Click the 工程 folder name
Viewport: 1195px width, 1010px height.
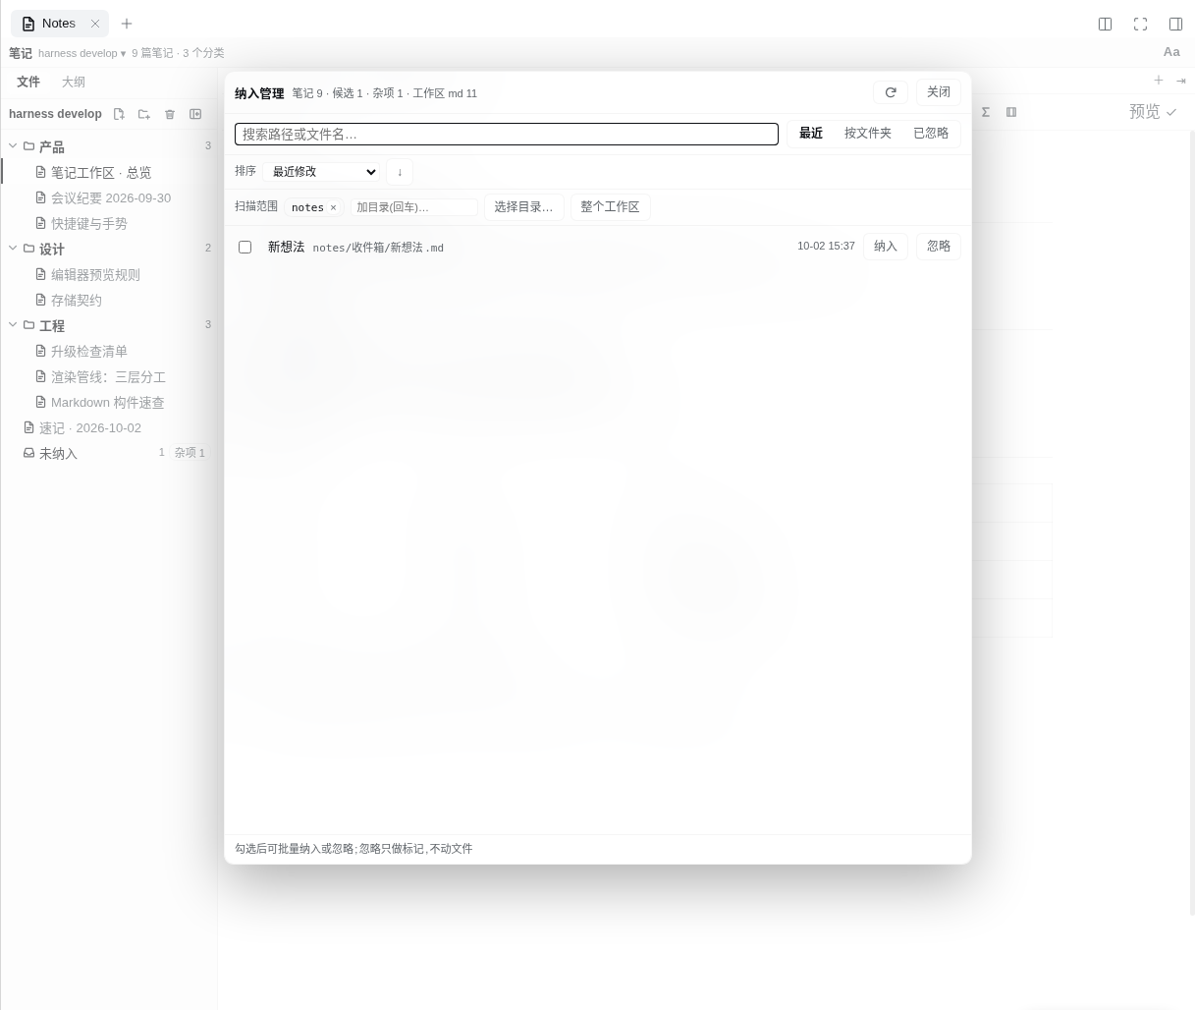click(52, 325)
